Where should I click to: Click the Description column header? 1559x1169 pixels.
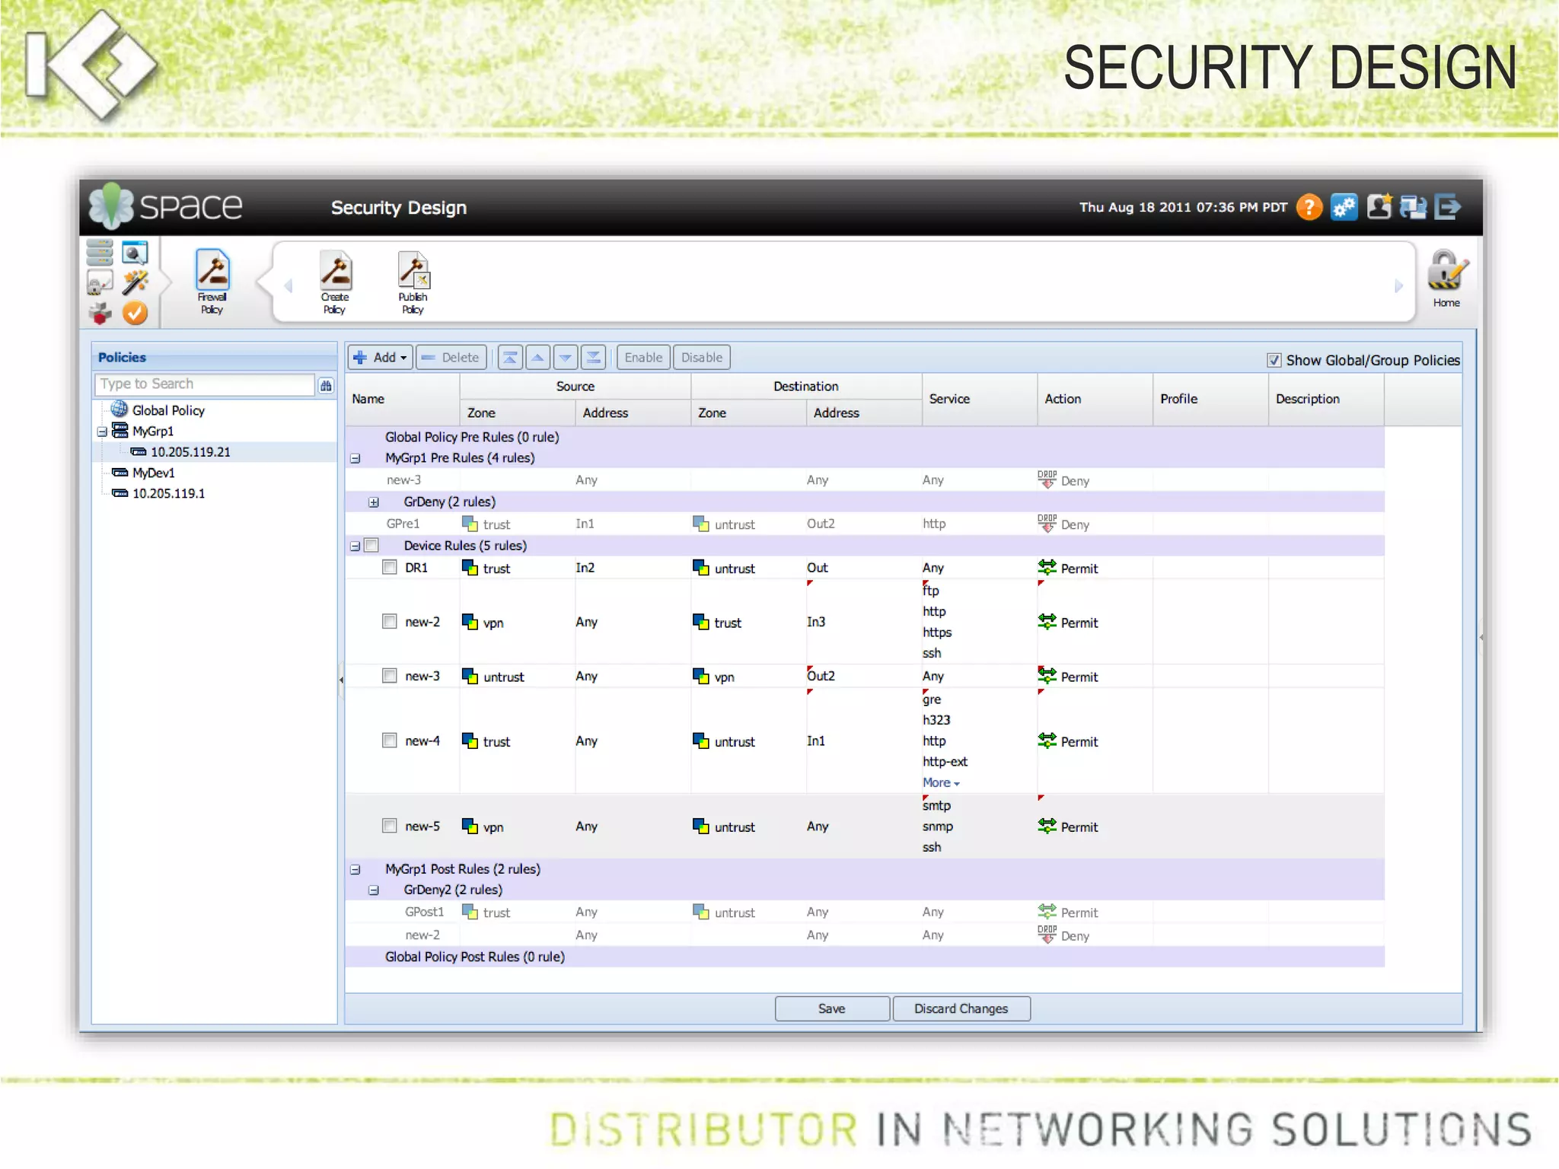pos(1326,399)
